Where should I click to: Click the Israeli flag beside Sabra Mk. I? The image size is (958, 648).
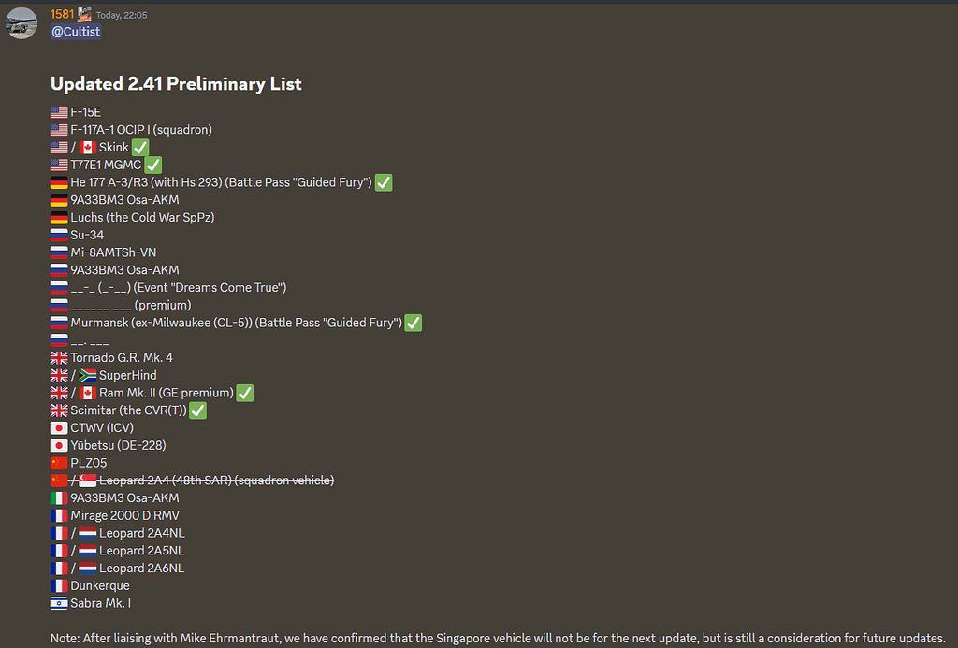[x=57, y=603]
